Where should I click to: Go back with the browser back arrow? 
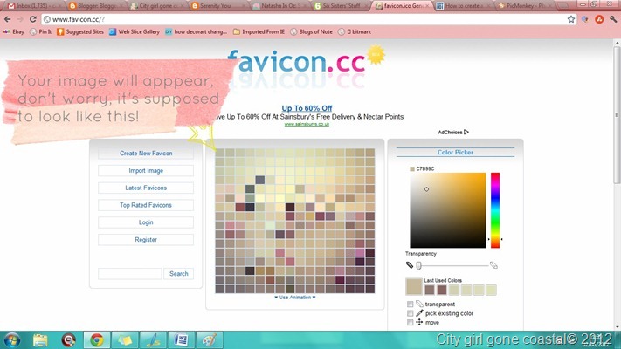8,19
